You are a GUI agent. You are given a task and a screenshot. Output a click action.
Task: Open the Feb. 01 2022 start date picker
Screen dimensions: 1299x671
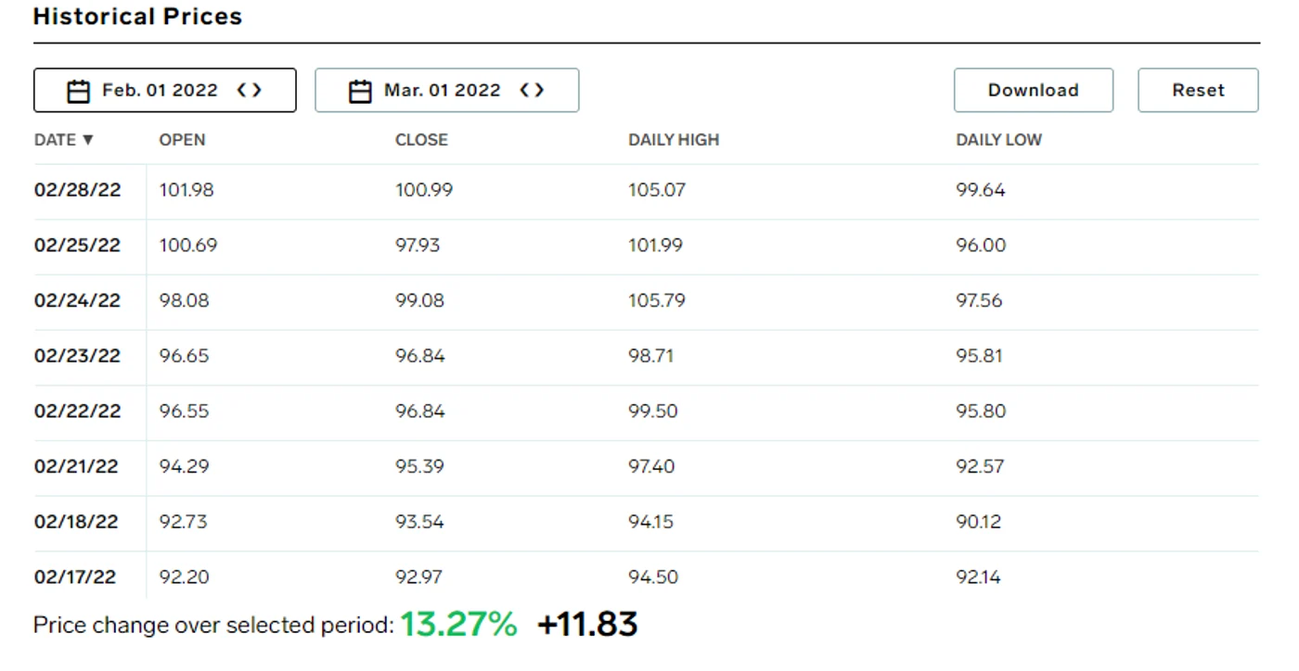(x=165, y=90)
